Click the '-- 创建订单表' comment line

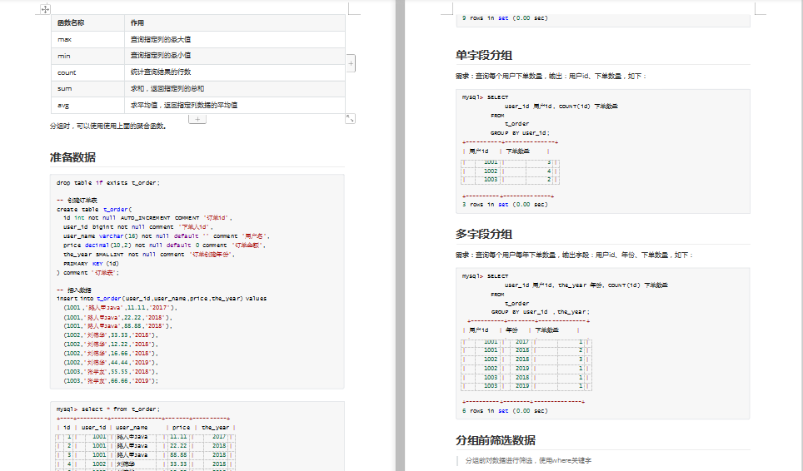(x=77, y=200)
